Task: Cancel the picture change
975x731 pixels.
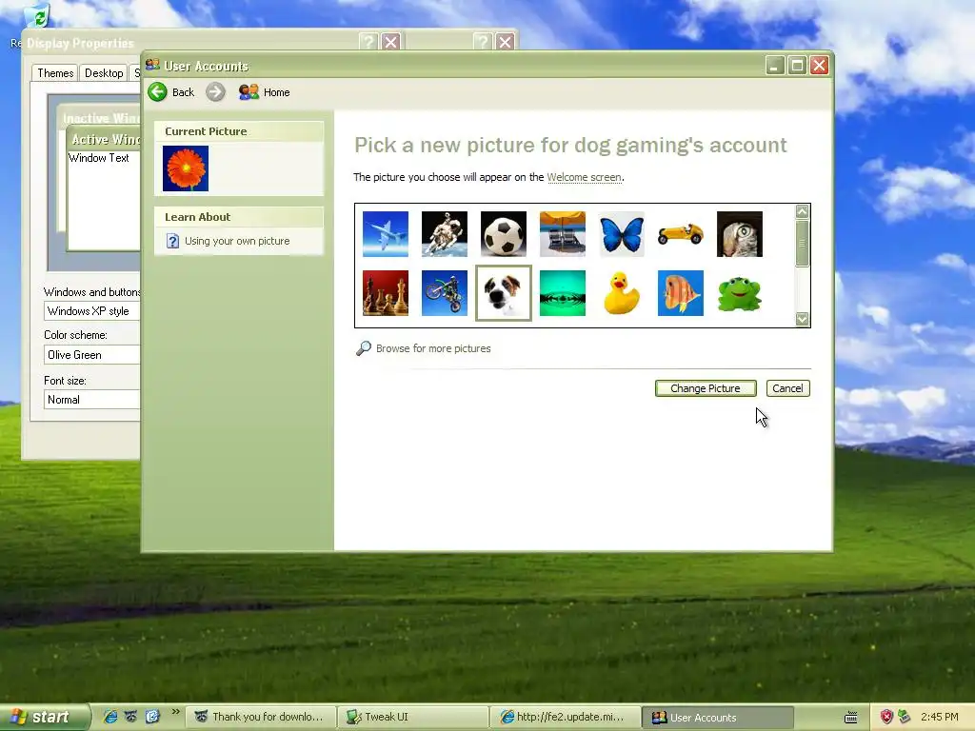Action: click(x=787, y=388)
